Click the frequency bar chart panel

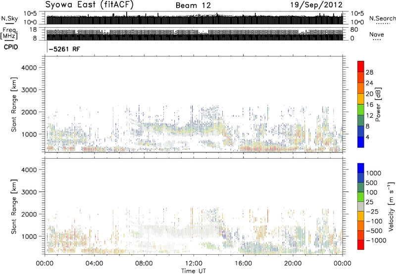click(x=194, y=34)
